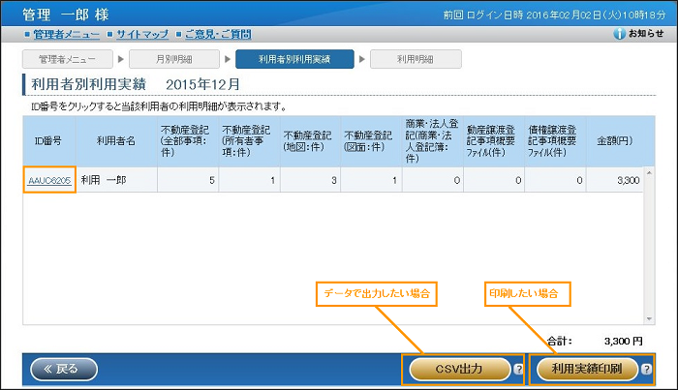Open the ご意見・ご質問 link
The height and width of the screenshot is (390, 678).
(x=218, y=34)
